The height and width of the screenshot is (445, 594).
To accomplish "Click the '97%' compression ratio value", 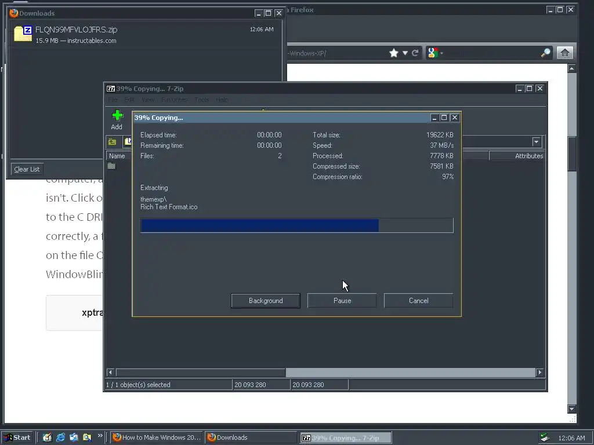I will click(x=448, y=177).
